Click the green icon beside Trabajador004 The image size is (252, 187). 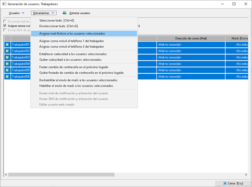7,64
